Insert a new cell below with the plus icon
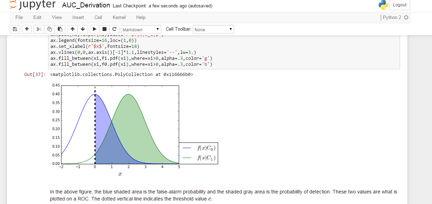Screen dimensions: 432x204 click(27, 29)
